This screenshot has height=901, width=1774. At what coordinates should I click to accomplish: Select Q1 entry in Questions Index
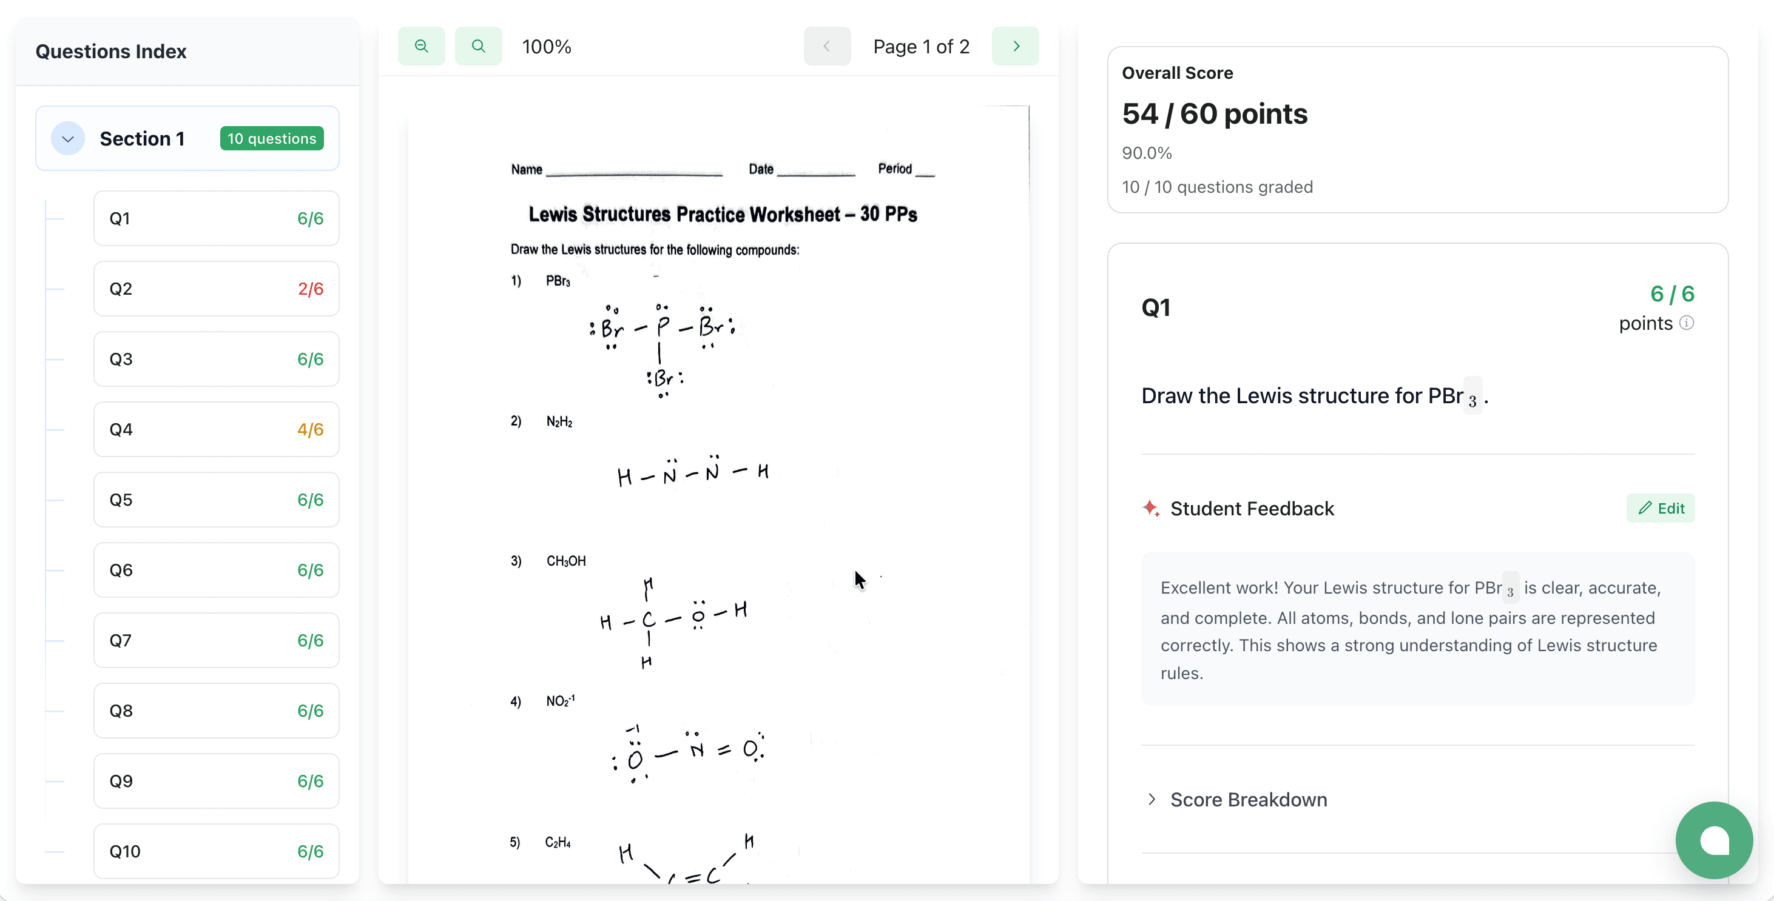click(215, 218)
